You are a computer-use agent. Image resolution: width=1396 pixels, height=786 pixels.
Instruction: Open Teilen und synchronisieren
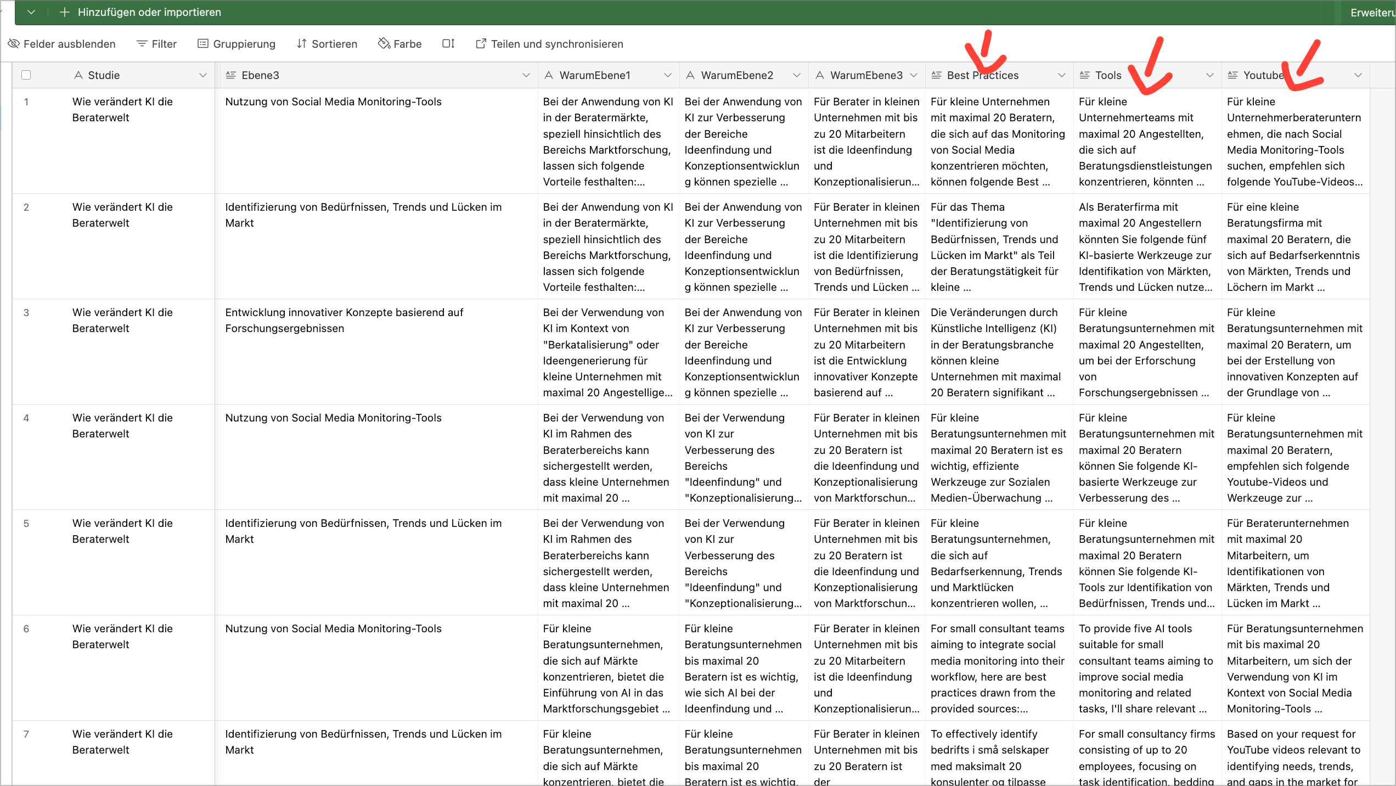549,44
